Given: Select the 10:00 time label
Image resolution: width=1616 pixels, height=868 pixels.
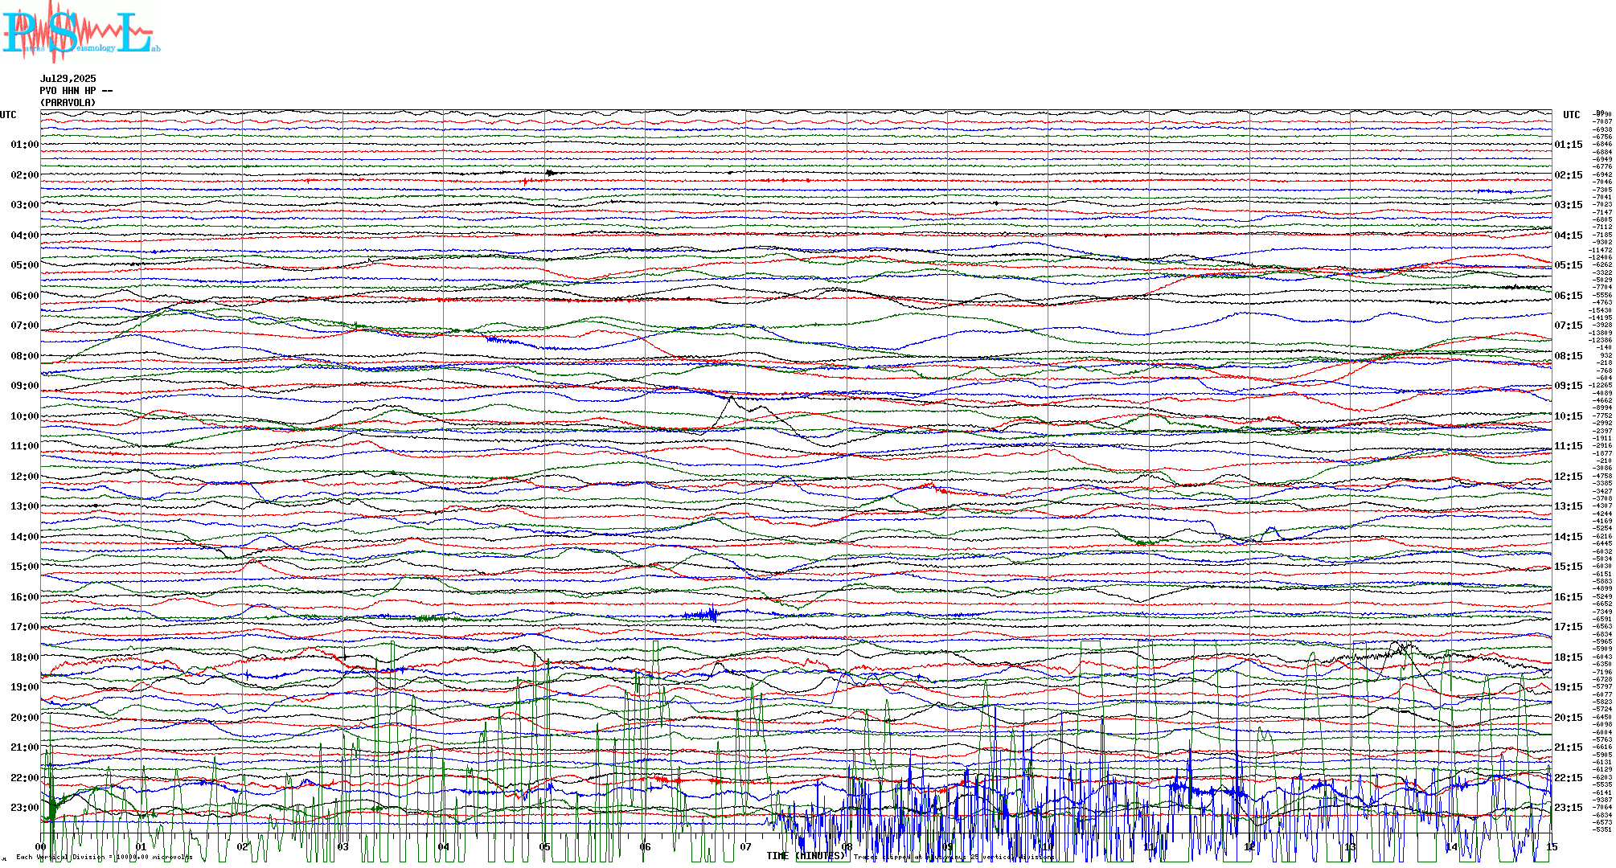Looking at the screenshot, I should 25,416.
